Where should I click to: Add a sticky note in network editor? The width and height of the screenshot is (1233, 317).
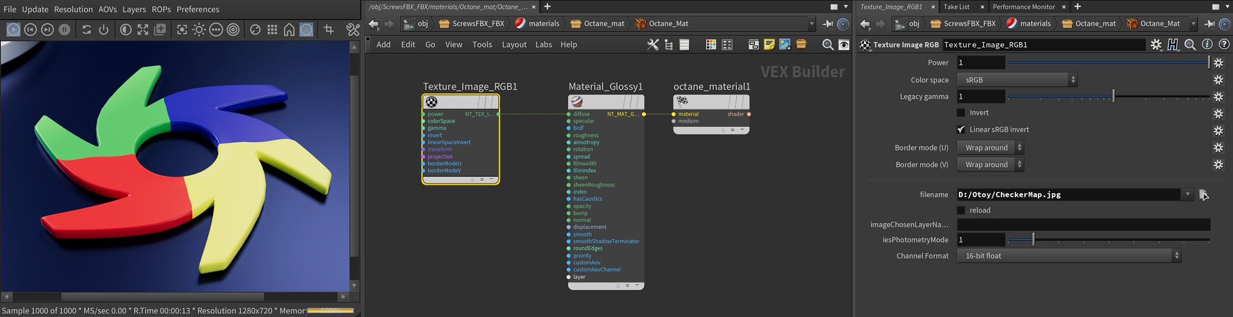click(x=769, y=45)
